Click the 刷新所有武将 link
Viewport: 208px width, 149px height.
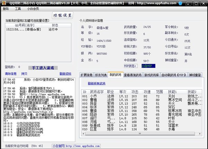click(x=97, y=84)
